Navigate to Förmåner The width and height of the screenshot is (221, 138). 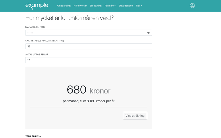point(110,6)
